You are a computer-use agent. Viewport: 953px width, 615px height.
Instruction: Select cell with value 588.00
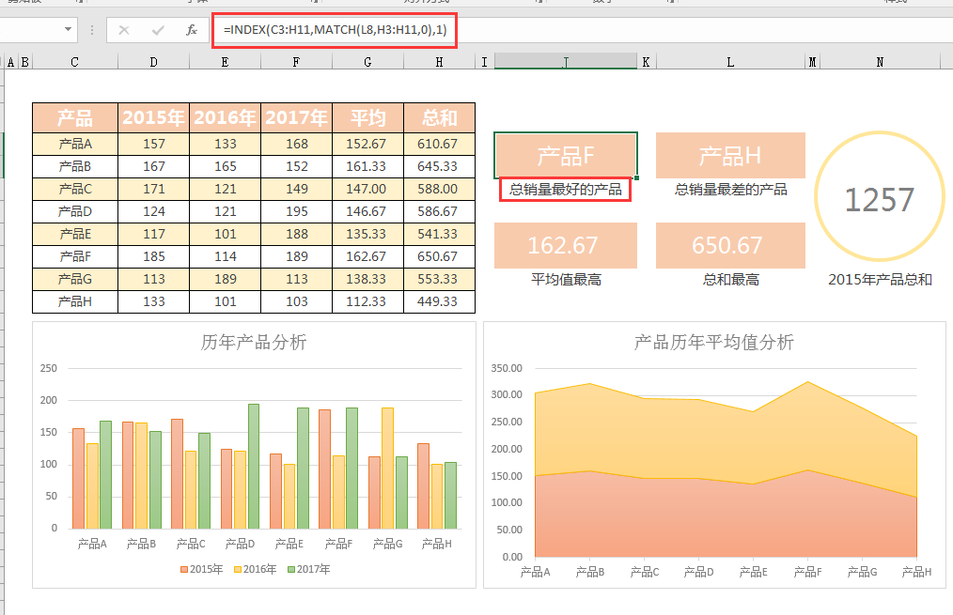click(440, 189)
